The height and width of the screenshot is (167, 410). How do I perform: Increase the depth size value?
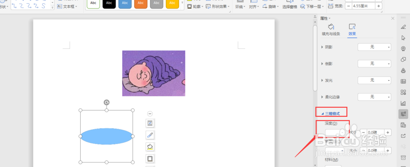coord(388,133)
